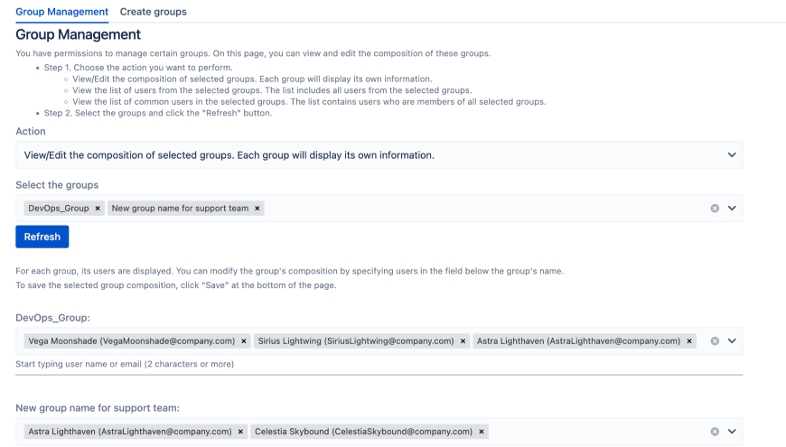Expand the DevOps_Group users dropdown
Image resolution: width=786 pixels, height=447 pixels.
coord(732,341)
